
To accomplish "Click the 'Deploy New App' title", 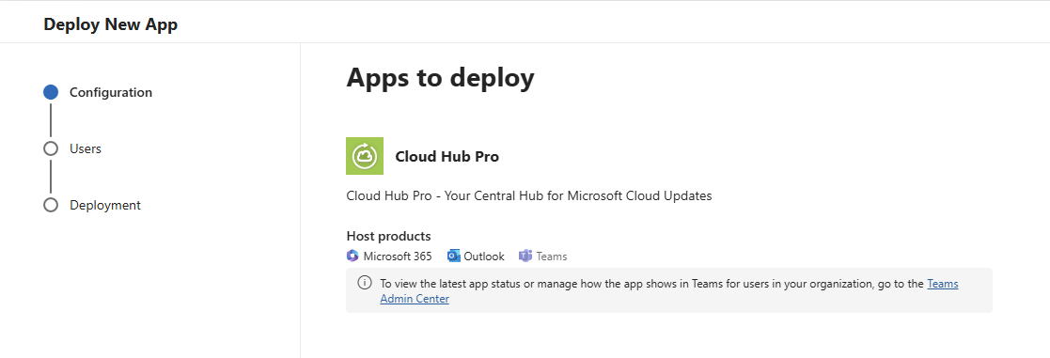I will click(x=111, y=24).
